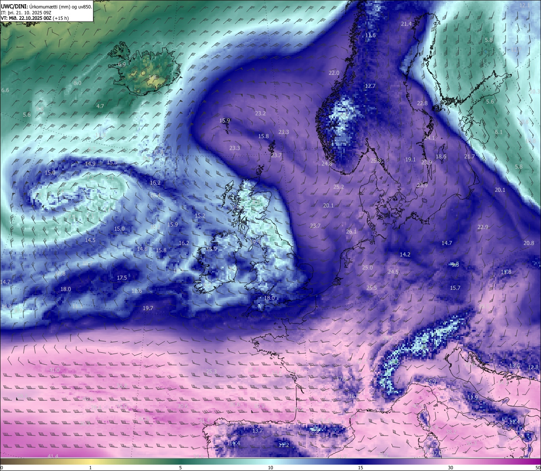Click the 13.6 value near the Adriatic
541x471 pixels.
(514, 366)
